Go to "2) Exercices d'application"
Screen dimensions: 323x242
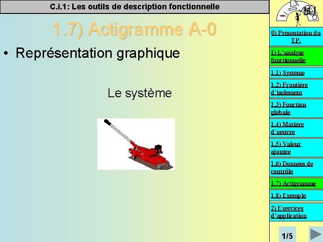click(x=296, y=212)
